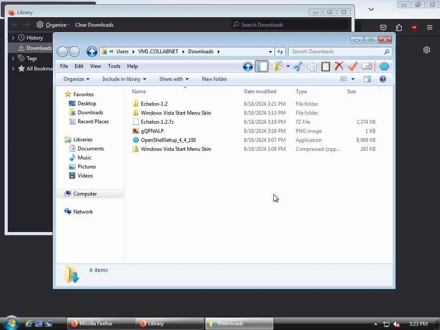This screenshot has width=440, height=330.
Task: Open the Explorer Organize dropdown
Action: tap(76, 79)
